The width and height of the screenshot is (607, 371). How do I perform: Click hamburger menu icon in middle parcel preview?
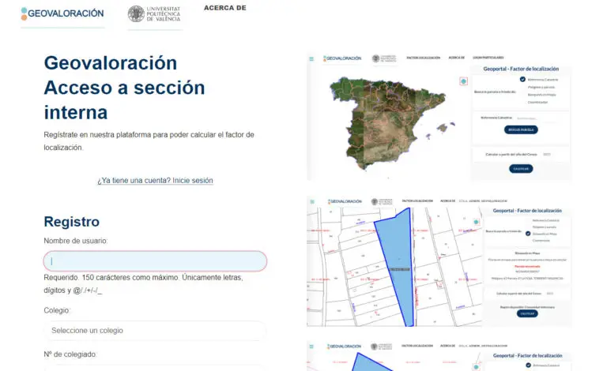311,202
